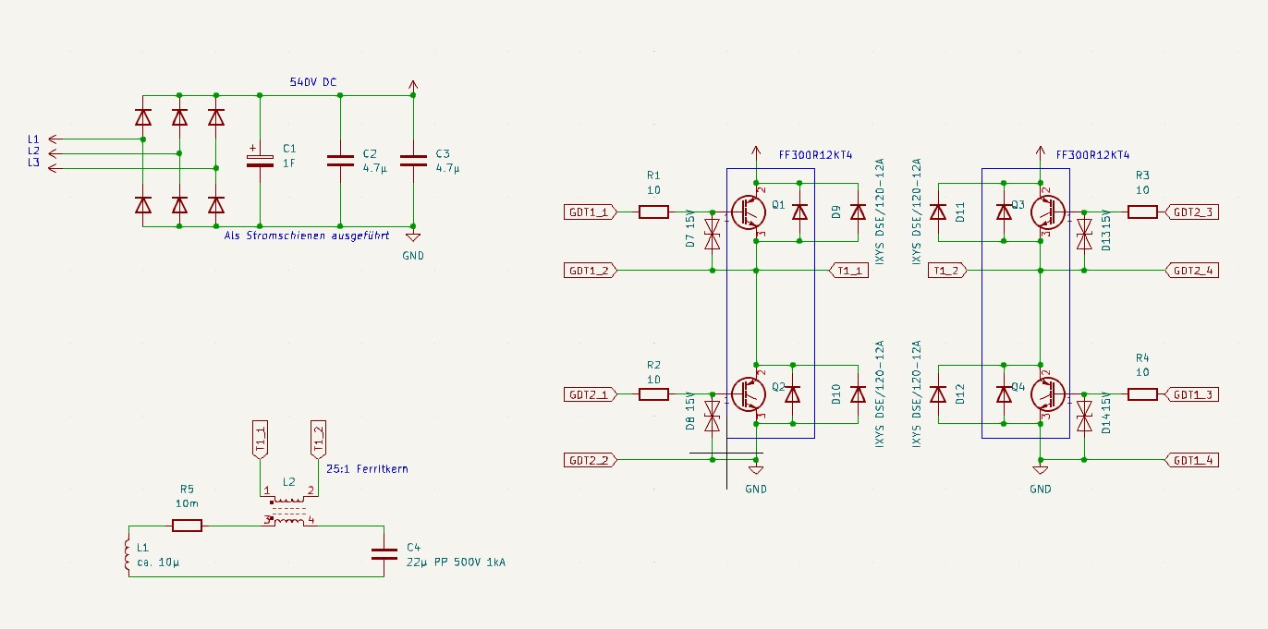Screen dimensions: 1268x629
Task: Select resistor R3 near GDT2_3
Action: [1142, 212]
